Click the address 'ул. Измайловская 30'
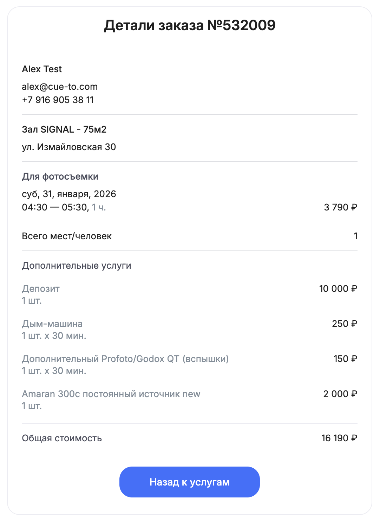The image size is (380, 522). pos(69,147)
